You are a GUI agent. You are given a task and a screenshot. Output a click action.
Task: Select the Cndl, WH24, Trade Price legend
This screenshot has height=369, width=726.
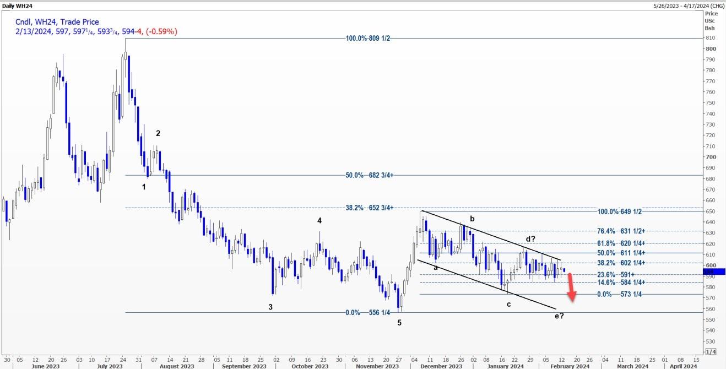[58, 22]
